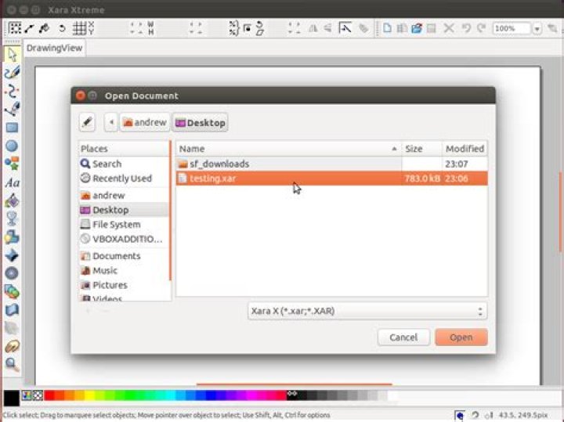Select VBOXADDITIO... drive in Places

click(x=124, y=239)
